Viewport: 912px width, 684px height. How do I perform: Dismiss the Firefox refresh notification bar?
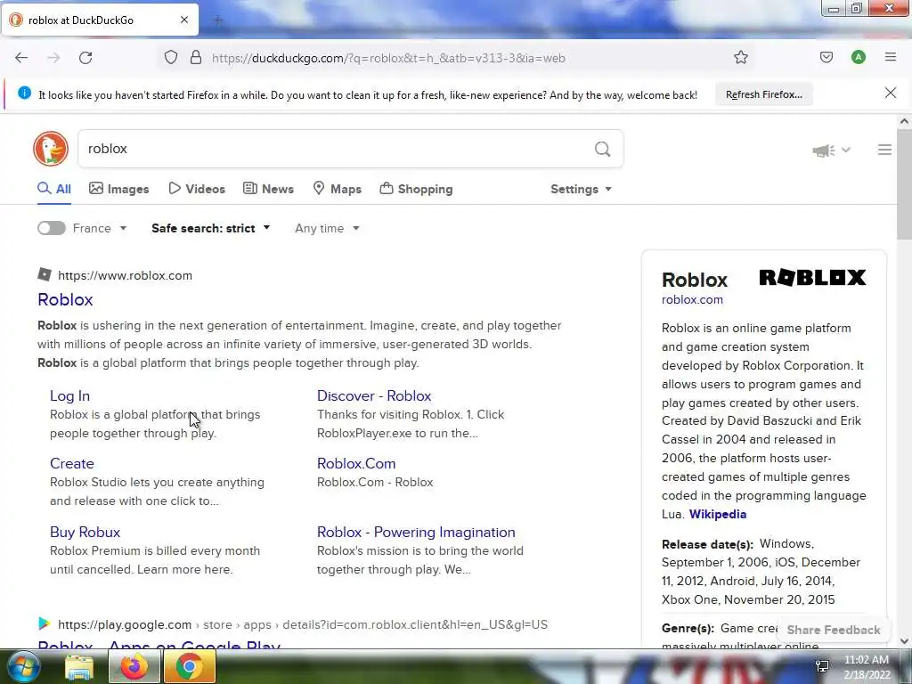(890, 93)
